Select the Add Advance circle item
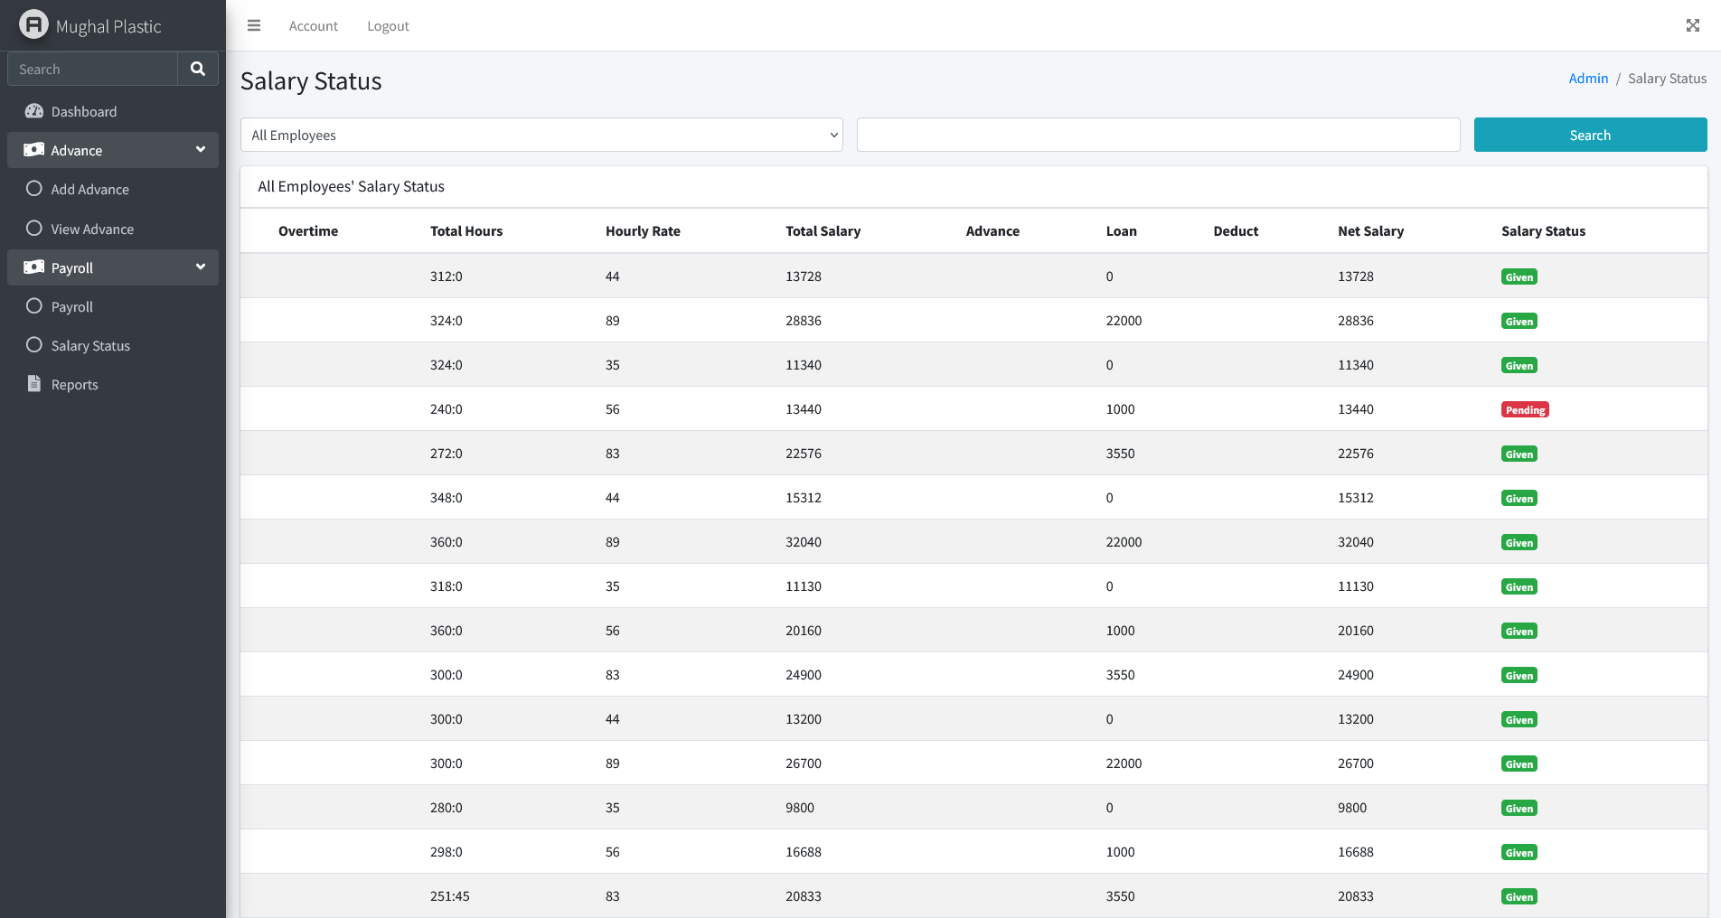Viewport: 1721px width, 918px height. pyautogui.click(x=34, y=189)
